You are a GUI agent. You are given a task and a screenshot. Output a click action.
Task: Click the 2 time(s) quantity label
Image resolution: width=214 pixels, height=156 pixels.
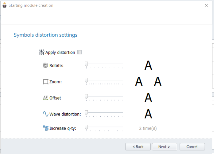pyautogui.click(x=148, y=128)
